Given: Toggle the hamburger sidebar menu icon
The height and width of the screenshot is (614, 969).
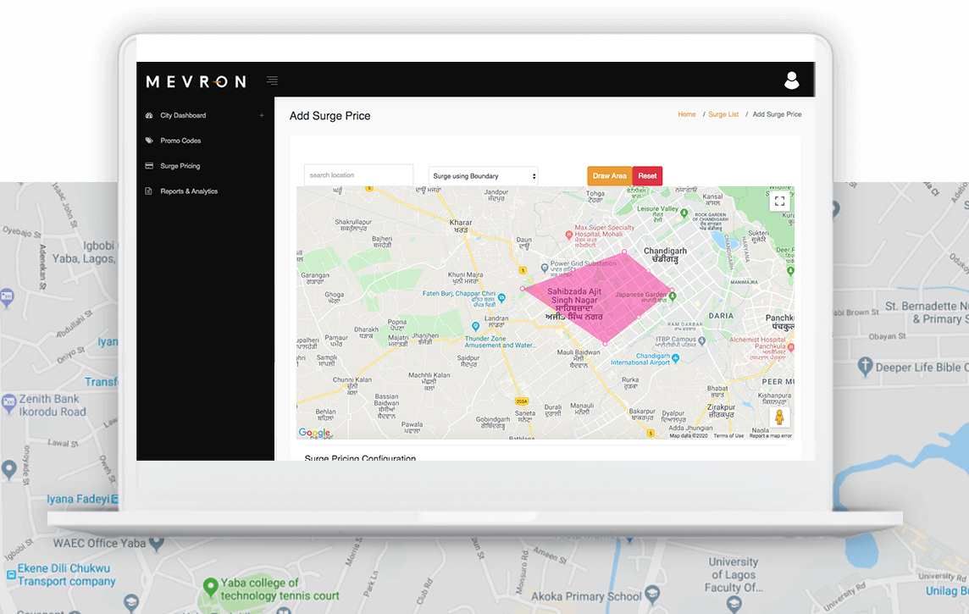Looking at the screenshot, I should (272, 80).
